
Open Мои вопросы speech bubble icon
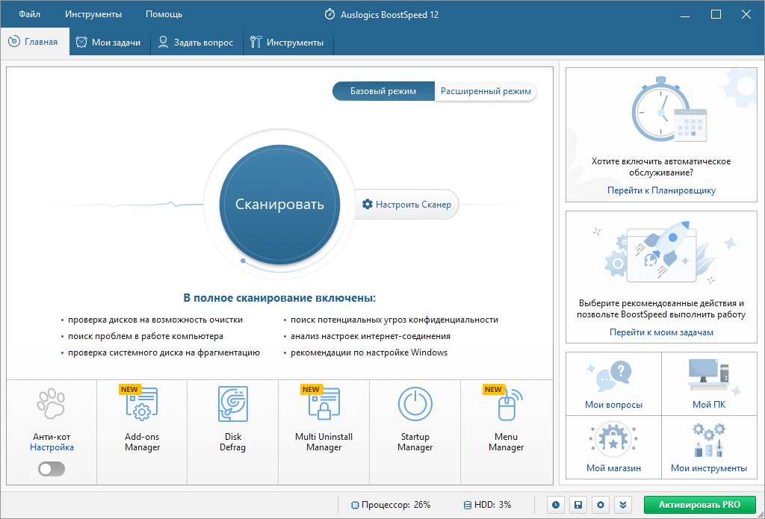tap(613, 378)
